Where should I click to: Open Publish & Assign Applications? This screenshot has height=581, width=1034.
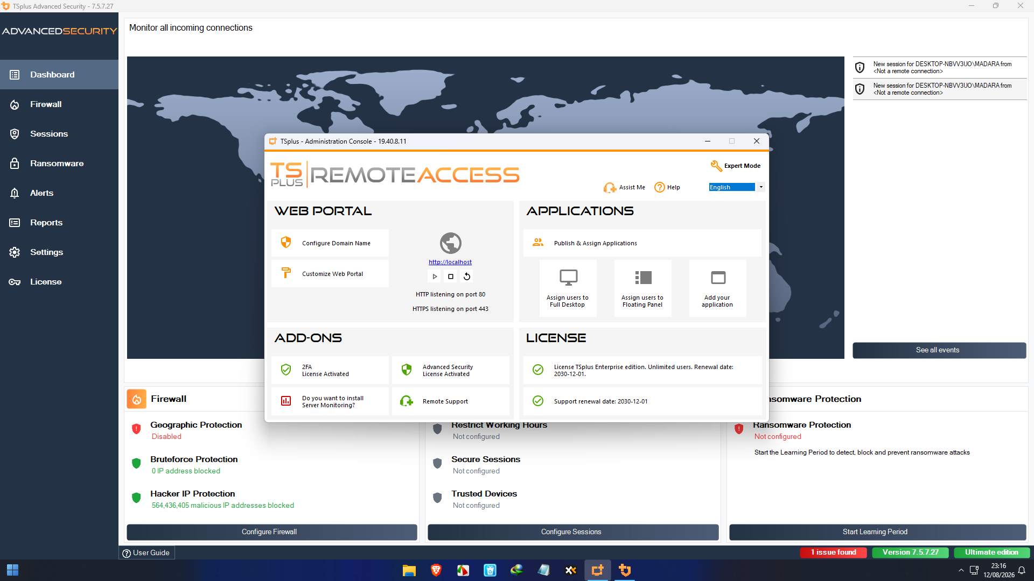coord(642,243)
